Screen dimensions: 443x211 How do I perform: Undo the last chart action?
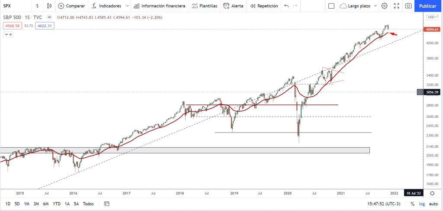tap(286, 6)
